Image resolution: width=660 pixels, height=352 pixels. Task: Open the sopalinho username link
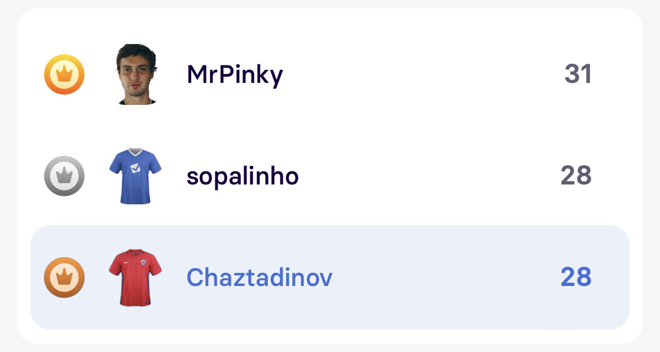point(243,177)
